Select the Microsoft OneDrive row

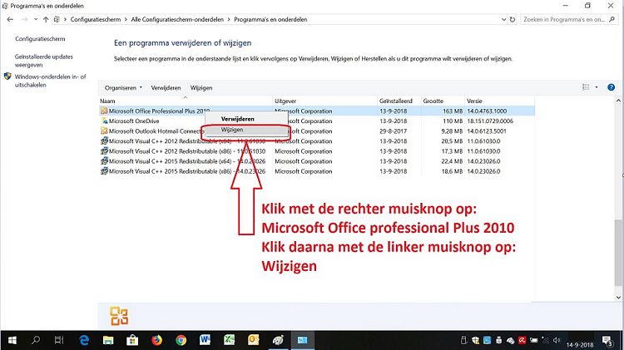[x=316, y=121]
